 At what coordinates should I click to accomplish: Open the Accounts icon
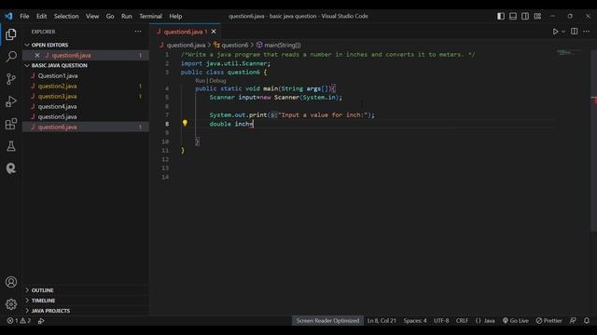(x=11, y=282)
